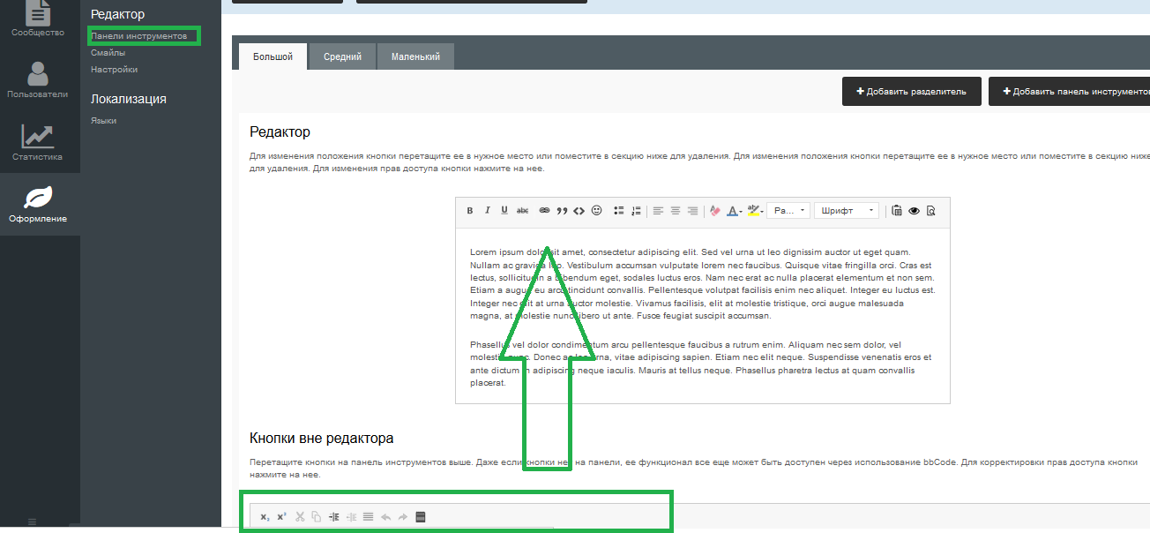Viewport: 1150px width, 533px height.
Task: Click the page break icon
Action: tap(421, 517)
